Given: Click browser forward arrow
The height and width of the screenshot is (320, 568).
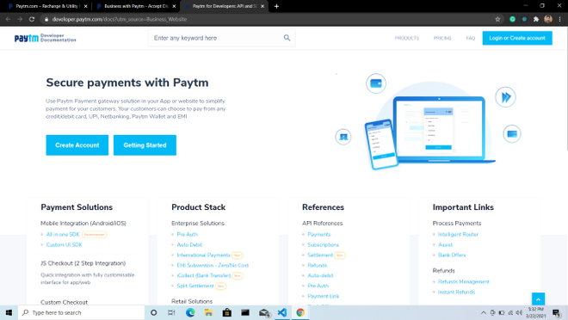Looking at the screenshot, I should (20, 19).
